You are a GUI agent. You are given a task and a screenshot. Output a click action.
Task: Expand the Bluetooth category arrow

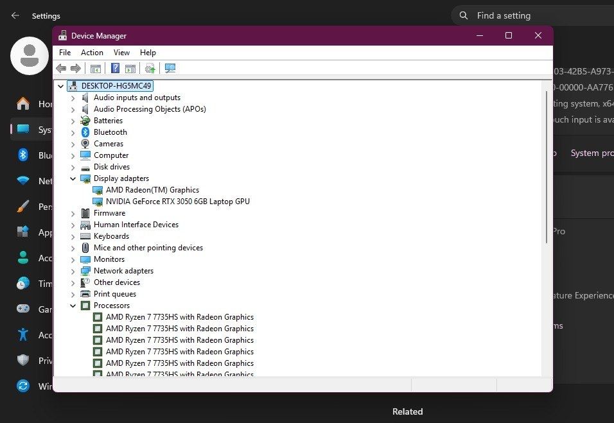(73, 132)
